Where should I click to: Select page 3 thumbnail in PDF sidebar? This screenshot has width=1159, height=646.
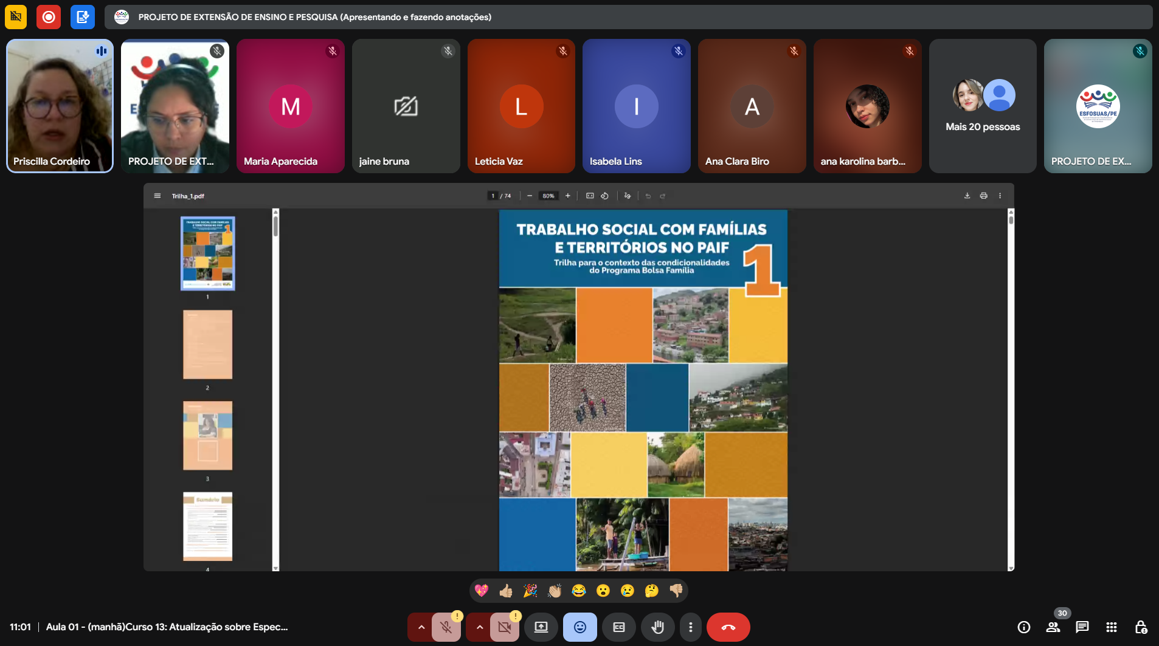coord(207,435)
